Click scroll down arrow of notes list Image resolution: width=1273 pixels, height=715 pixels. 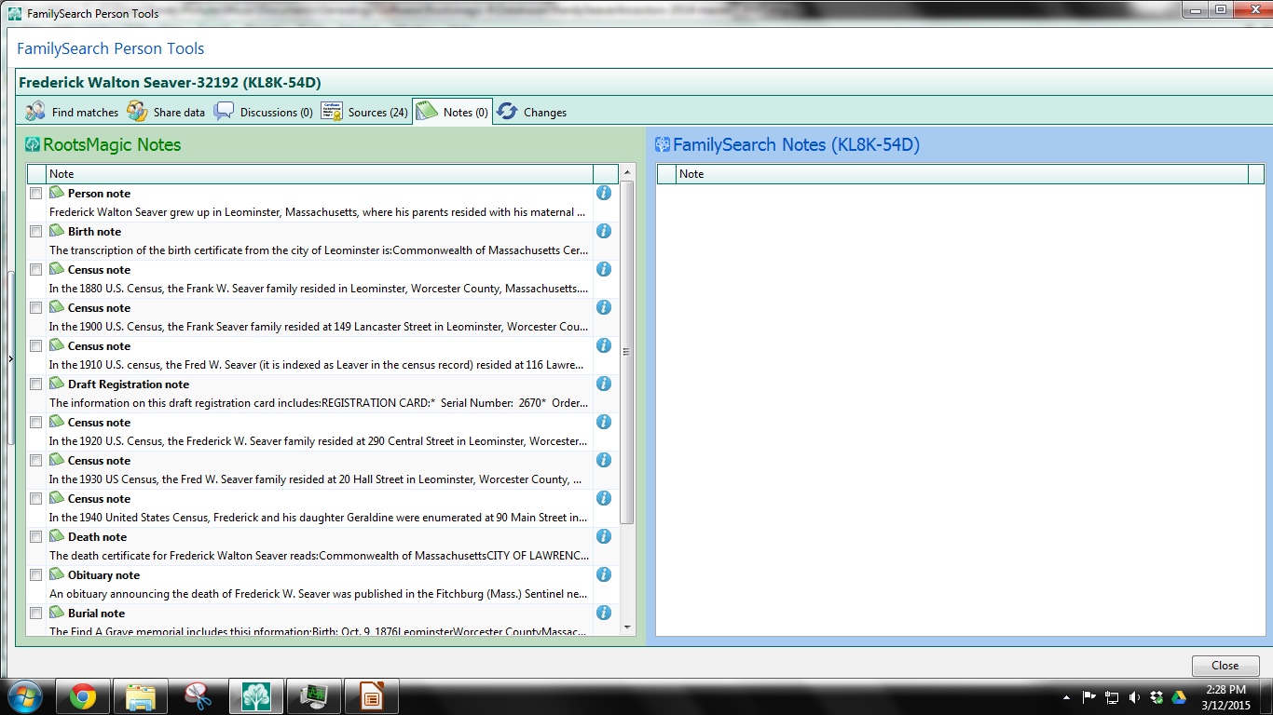click(x=627, y=628)
